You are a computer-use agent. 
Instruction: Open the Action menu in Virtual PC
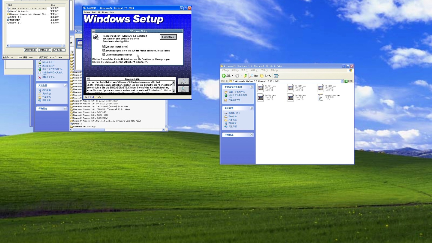point(87,12)
